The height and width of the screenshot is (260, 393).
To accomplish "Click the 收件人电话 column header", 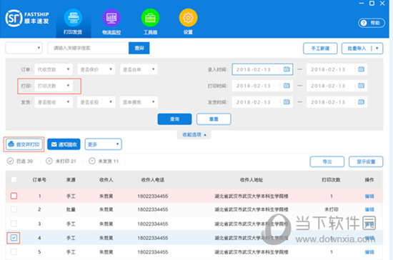I will coord(153,179).
